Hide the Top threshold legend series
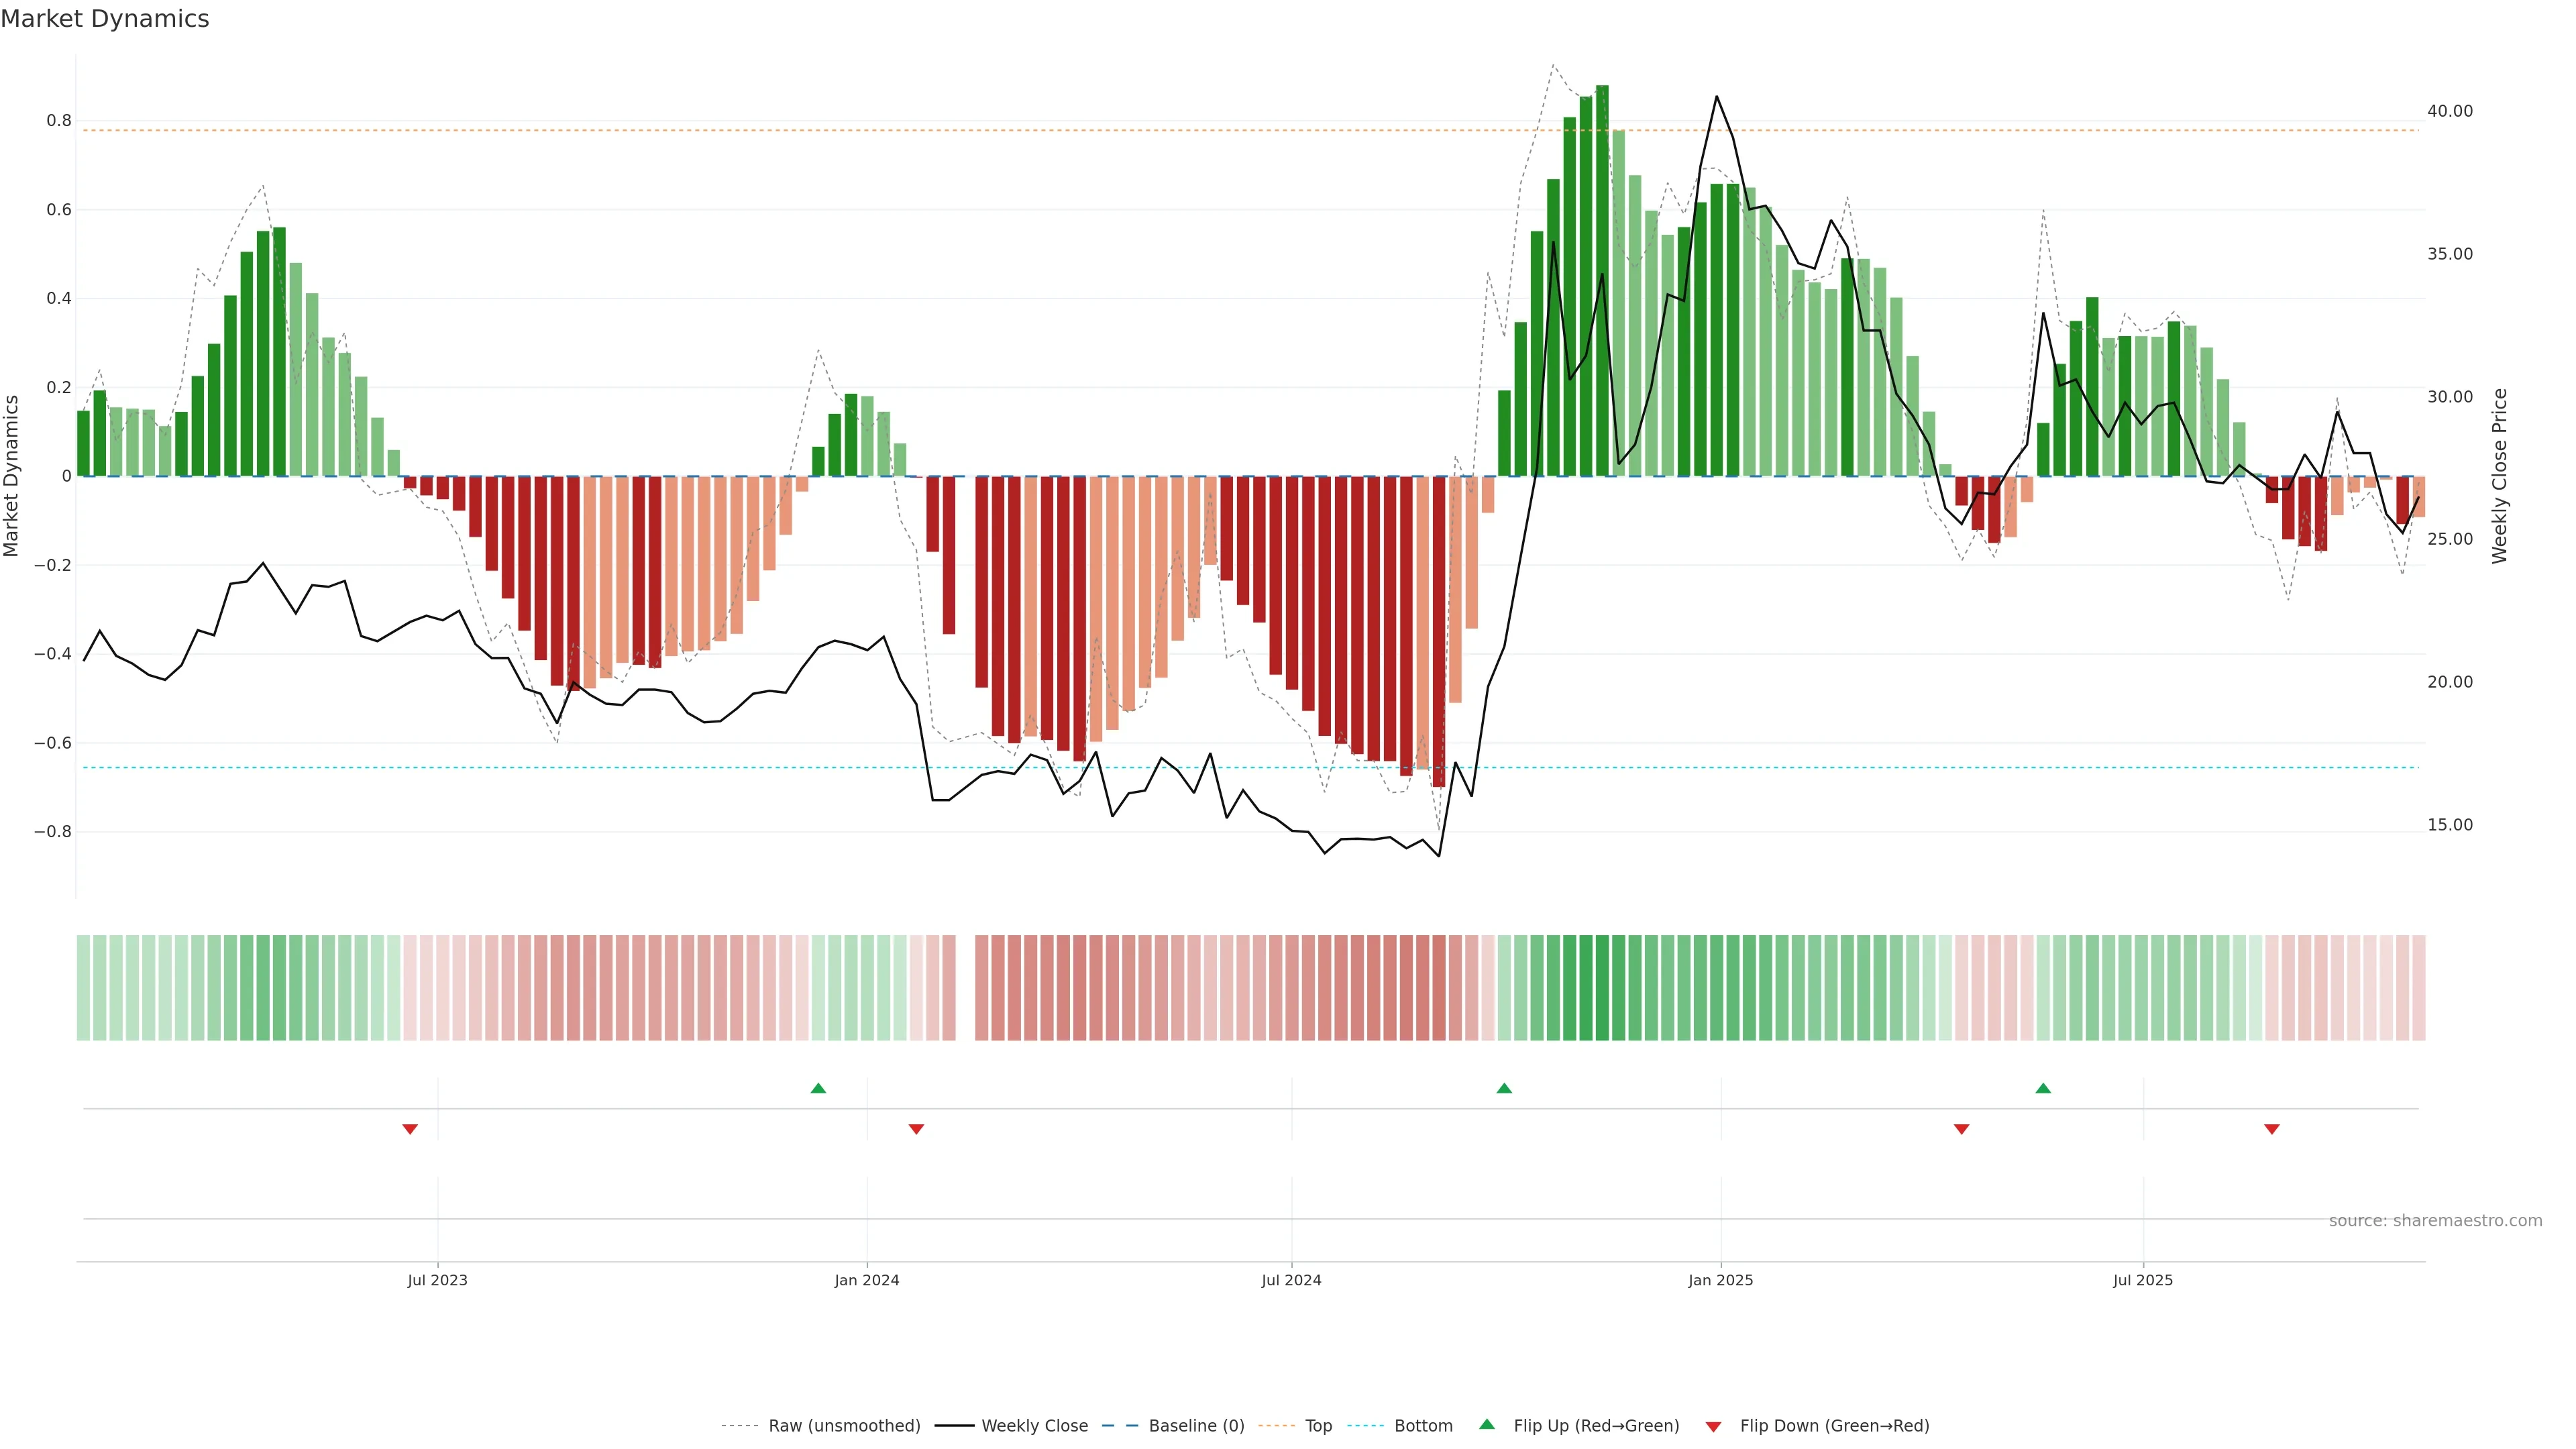Viewport: 2576px width, 1449px height. pos(1318,1426)
